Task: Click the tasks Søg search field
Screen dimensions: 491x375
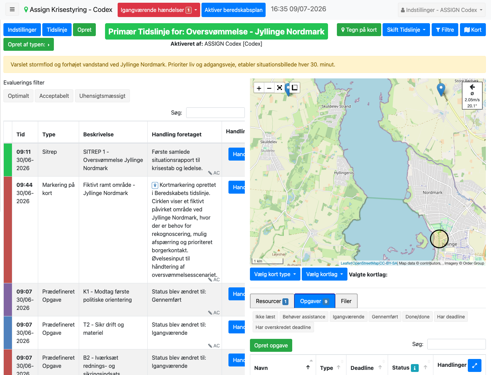Action: 457,344
